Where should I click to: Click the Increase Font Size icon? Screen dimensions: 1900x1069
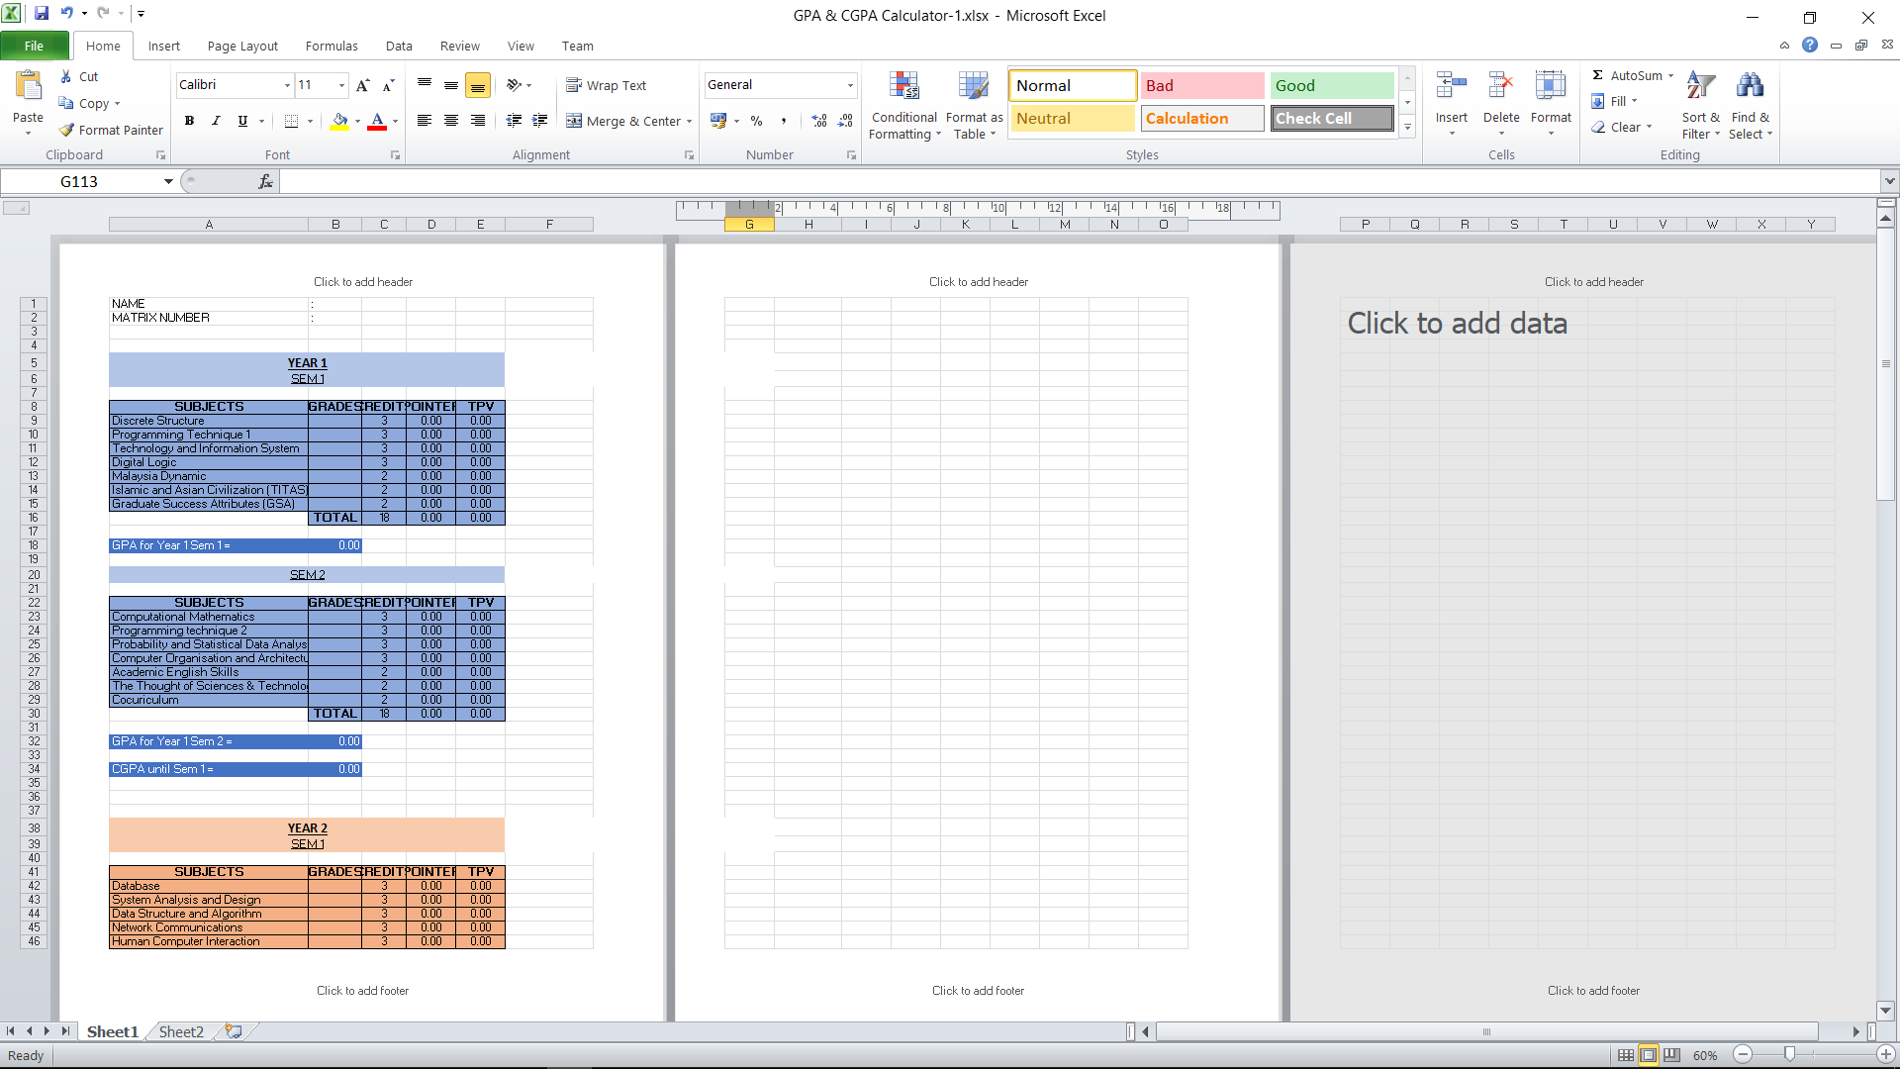[x=362, y=85]
